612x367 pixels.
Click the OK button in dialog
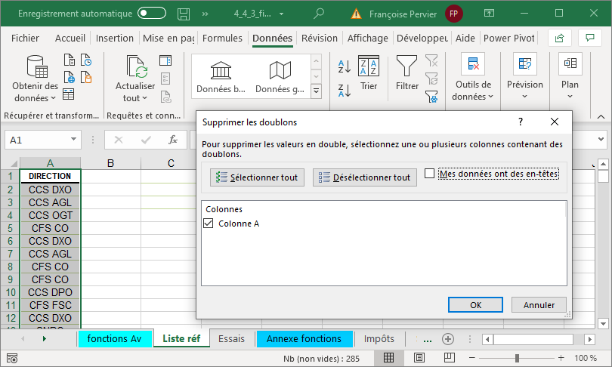click(x=475, y=305)
